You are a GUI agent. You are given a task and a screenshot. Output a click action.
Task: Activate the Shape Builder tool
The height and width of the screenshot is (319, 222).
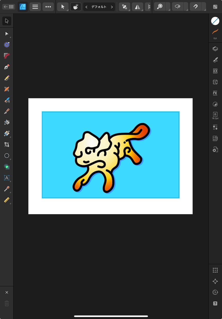click(7, 167)
